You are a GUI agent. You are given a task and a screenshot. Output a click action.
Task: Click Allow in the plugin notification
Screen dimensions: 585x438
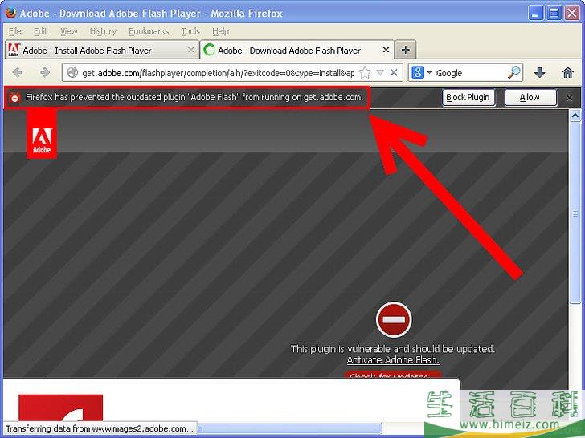[x=530, y=98]
